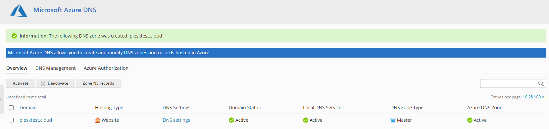The width and height of the screenshot is (549, 129).
Task: Click the 'undefined items total' text
Action: click(x=26, y=97)
